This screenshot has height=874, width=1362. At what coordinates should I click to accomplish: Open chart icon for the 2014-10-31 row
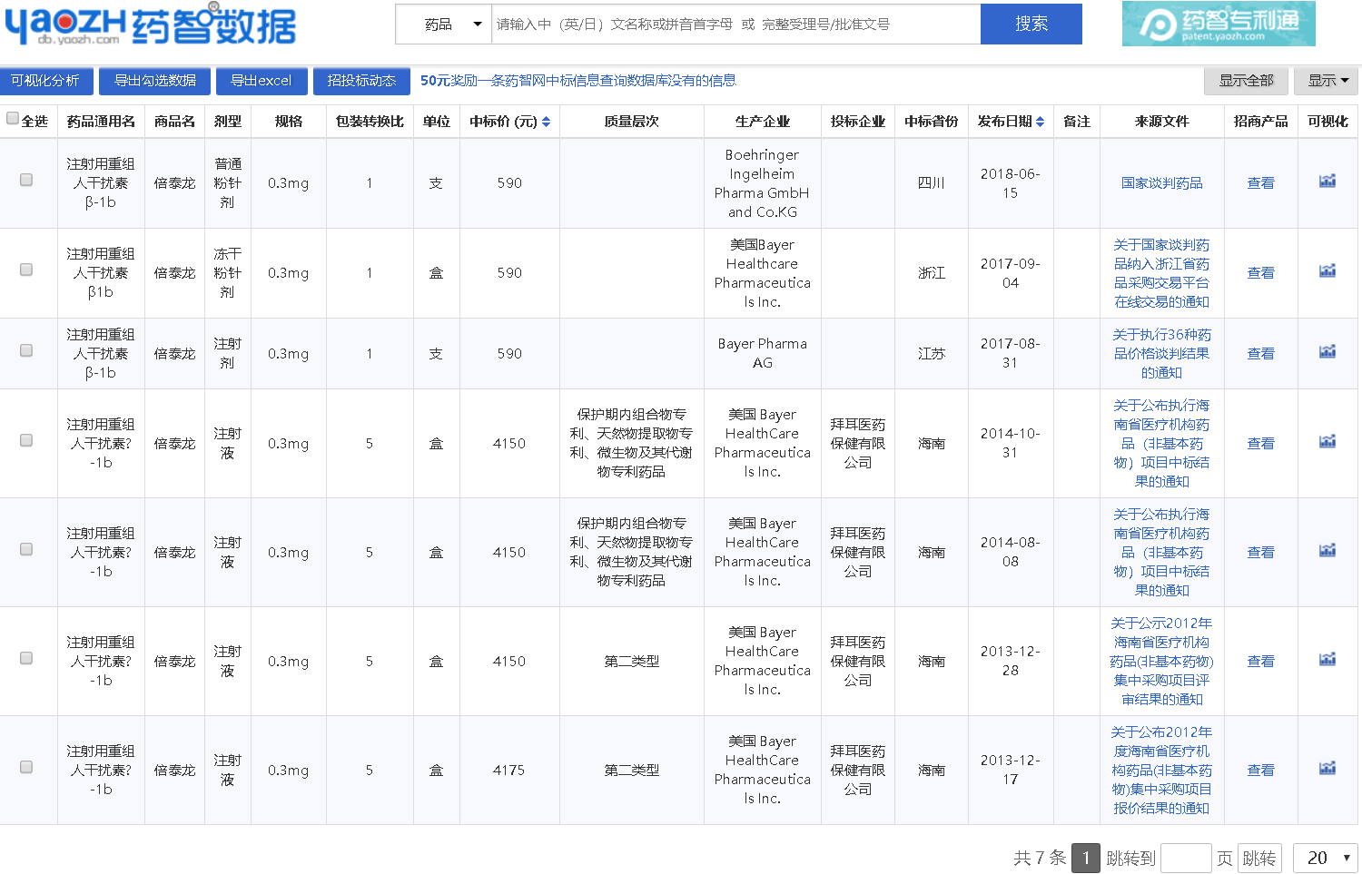[1327, 442]
